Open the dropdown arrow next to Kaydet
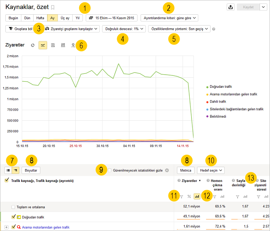270x231 pixels. pyautogui.click(x=263, y=7)
